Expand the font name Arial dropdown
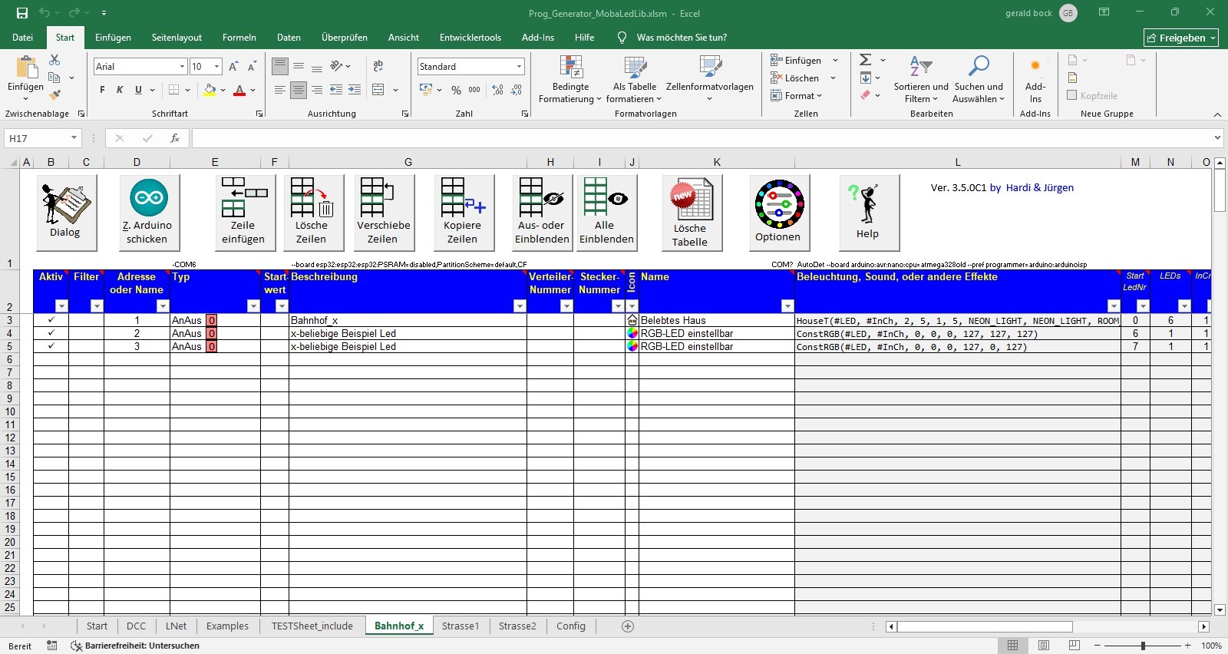The image size is (1228, 654). pos(182,67)
